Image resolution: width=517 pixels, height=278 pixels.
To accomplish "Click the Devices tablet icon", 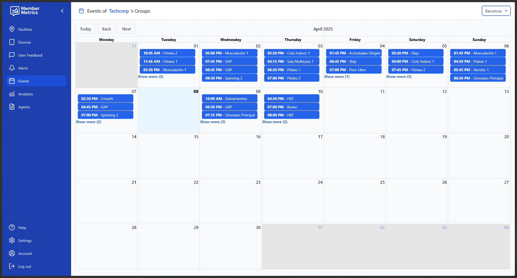I will 12,42.
